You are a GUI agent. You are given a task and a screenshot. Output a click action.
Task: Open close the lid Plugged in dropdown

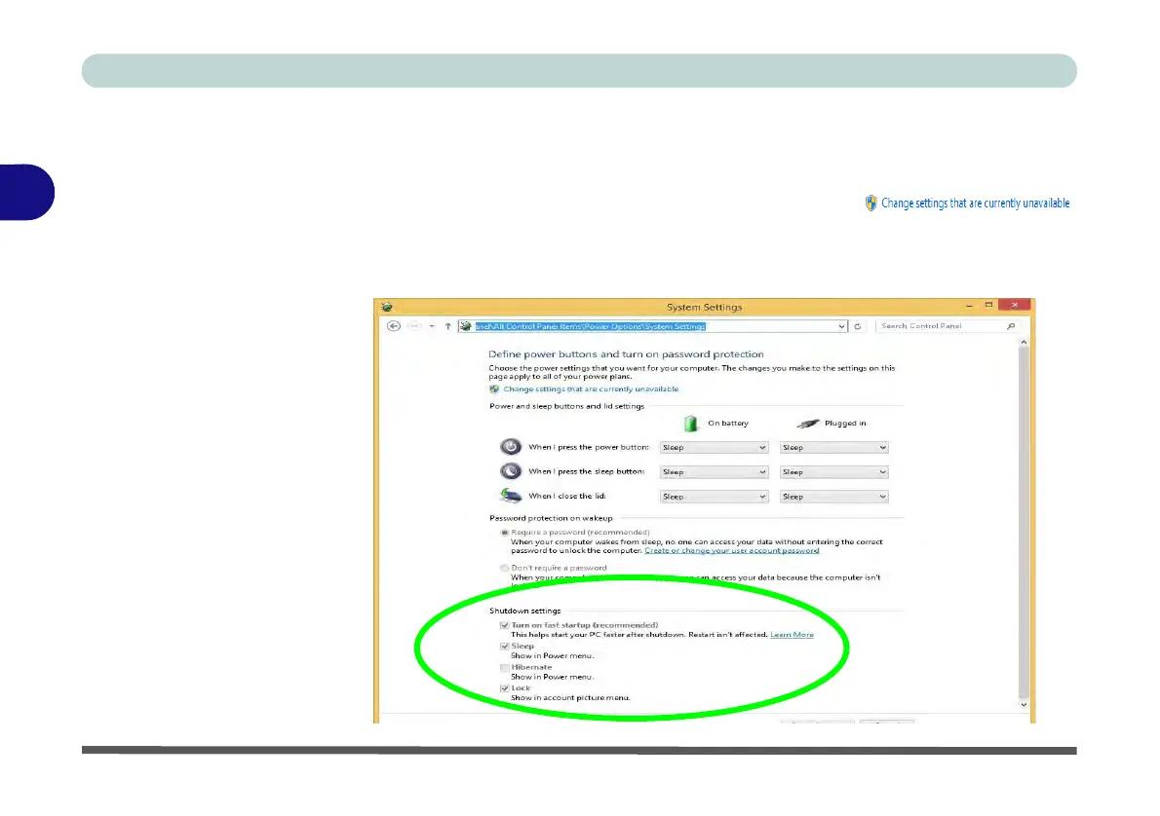coord(833,497)
